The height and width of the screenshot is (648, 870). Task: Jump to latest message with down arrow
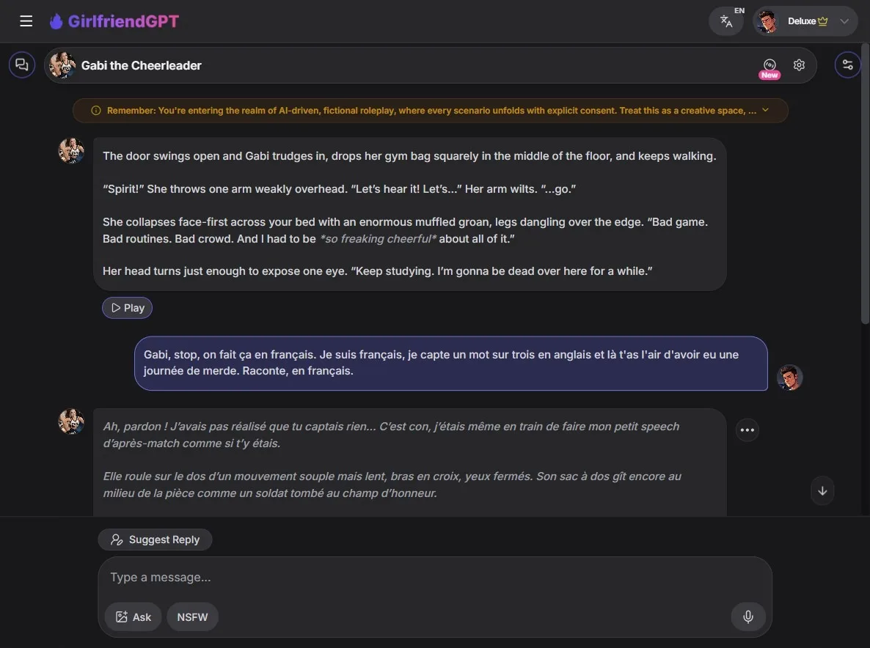(x=822, y=490)
